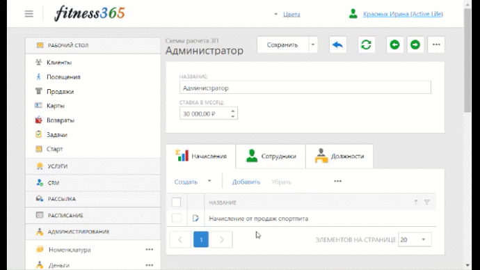480x270 pixels.
Task: Open the Услуги menu section
Action: 93,166
